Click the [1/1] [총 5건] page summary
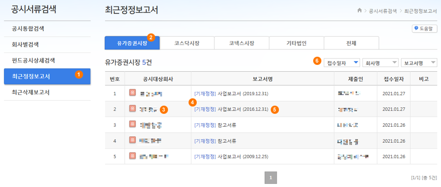The image size is (441, 187). 424,178
